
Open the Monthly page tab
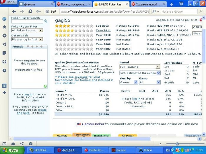click(x=62, y=136)
